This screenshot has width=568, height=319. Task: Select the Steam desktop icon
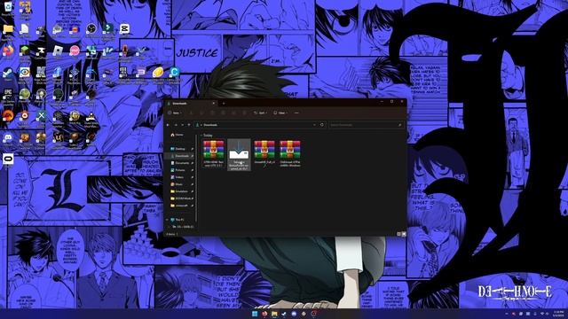pos(8,74)
